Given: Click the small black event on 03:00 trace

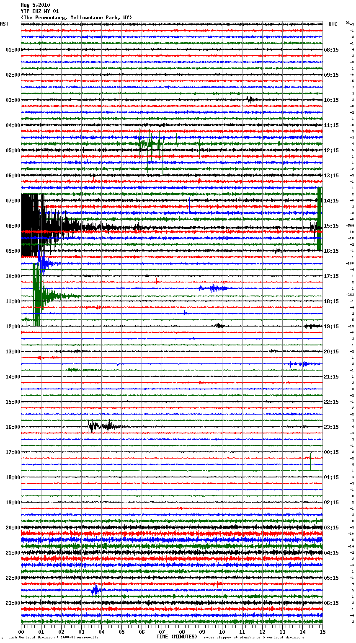Looking at the screenshot, I should click(250, 100).
